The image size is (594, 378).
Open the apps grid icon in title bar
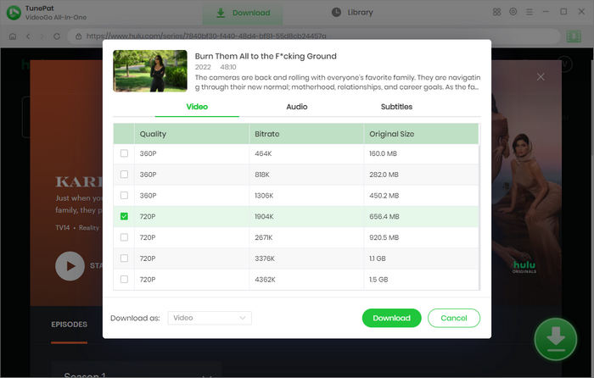tap(496, 12)
